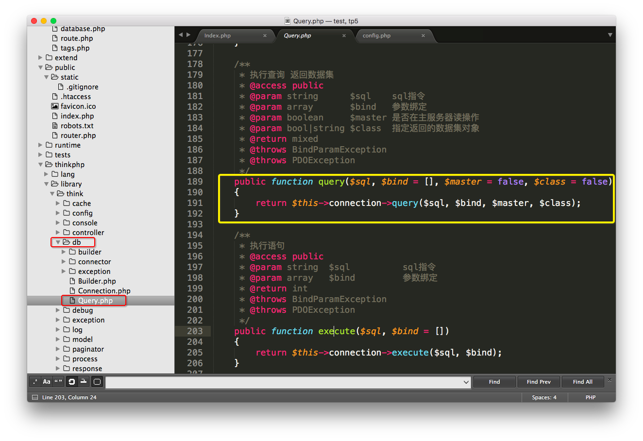The image size is (643, 441).
Task: Click line number 189 in the gutter
Action: point(195,182)
